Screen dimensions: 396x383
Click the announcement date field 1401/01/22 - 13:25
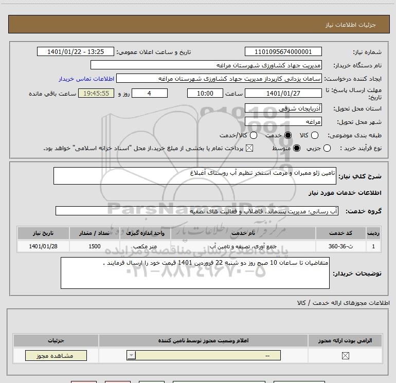pyautogui.click(x=76, y=51)
